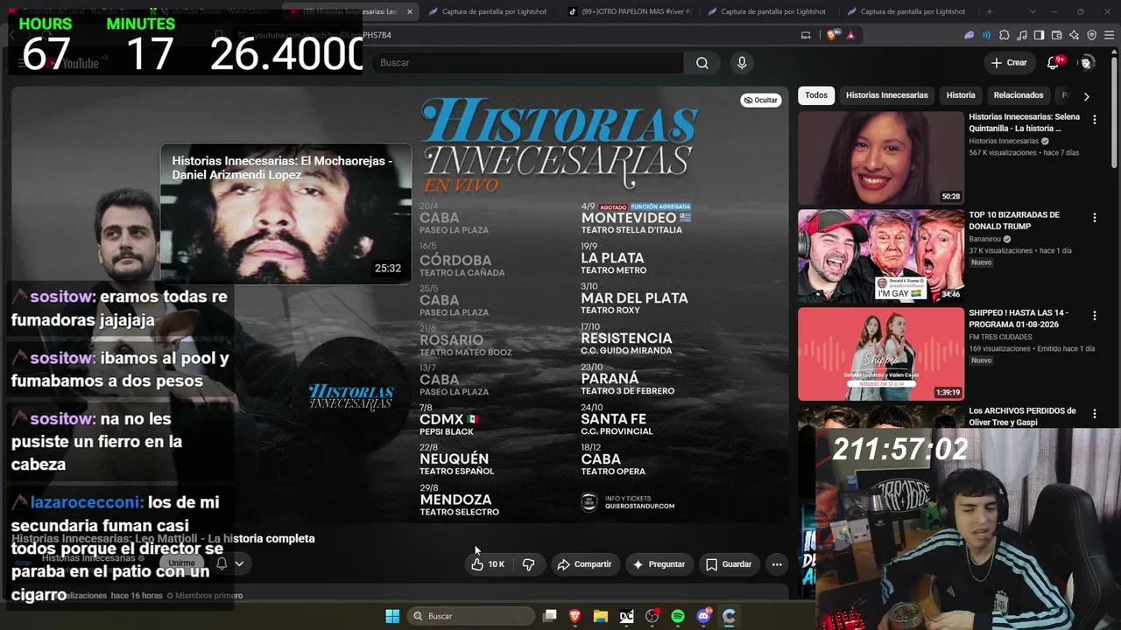1121x630 pixels.
Task: Open Task View on the taskbar
Action: point(550,616)
